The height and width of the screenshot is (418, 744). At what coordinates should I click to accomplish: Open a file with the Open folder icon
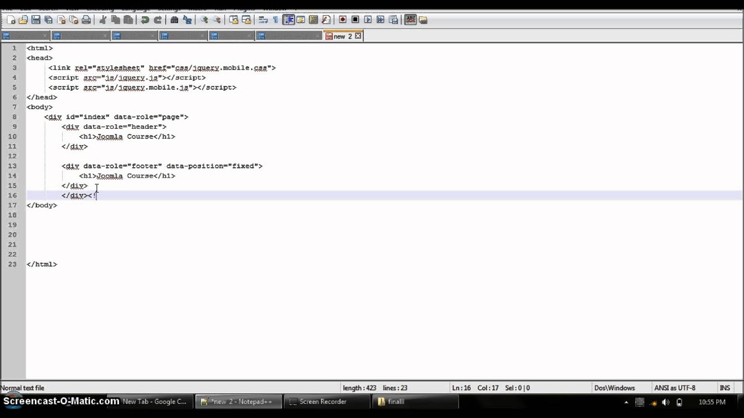coord(23,20)
